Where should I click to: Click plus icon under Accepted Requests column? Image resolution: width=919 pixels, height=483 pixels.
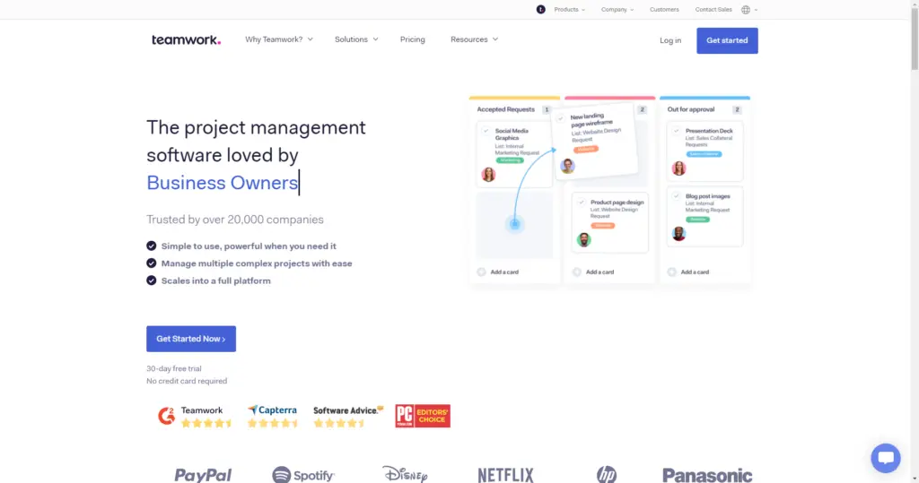(482, 272)
